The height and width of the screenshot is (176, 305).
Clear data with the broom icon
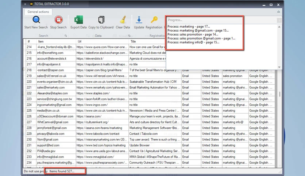[123, 23]
